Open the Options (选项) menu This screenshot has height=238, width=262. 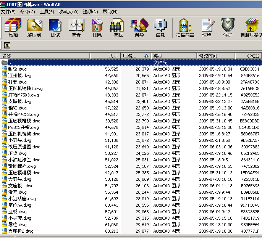pos(91,12)
